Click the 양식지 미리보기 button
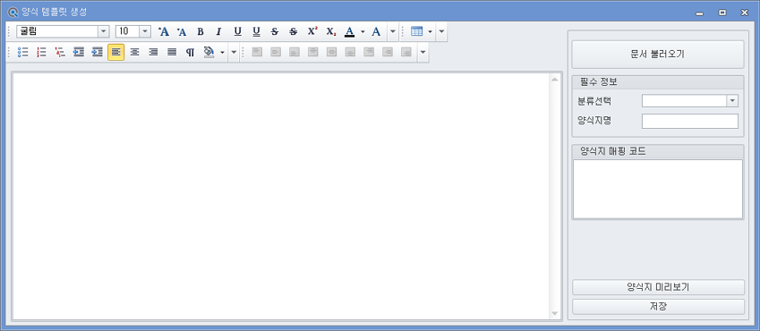Screen dimensions: 760x331 tap(658, 287)
